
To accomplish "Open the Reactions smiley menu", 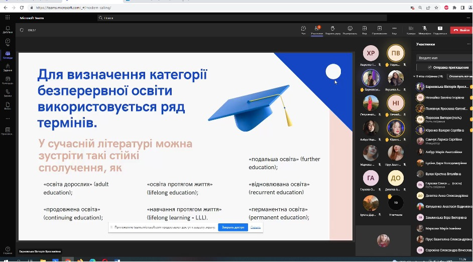I will point(350,30).
